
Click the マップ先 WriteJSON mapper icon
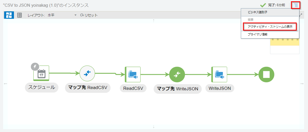[x=177, y=75]
